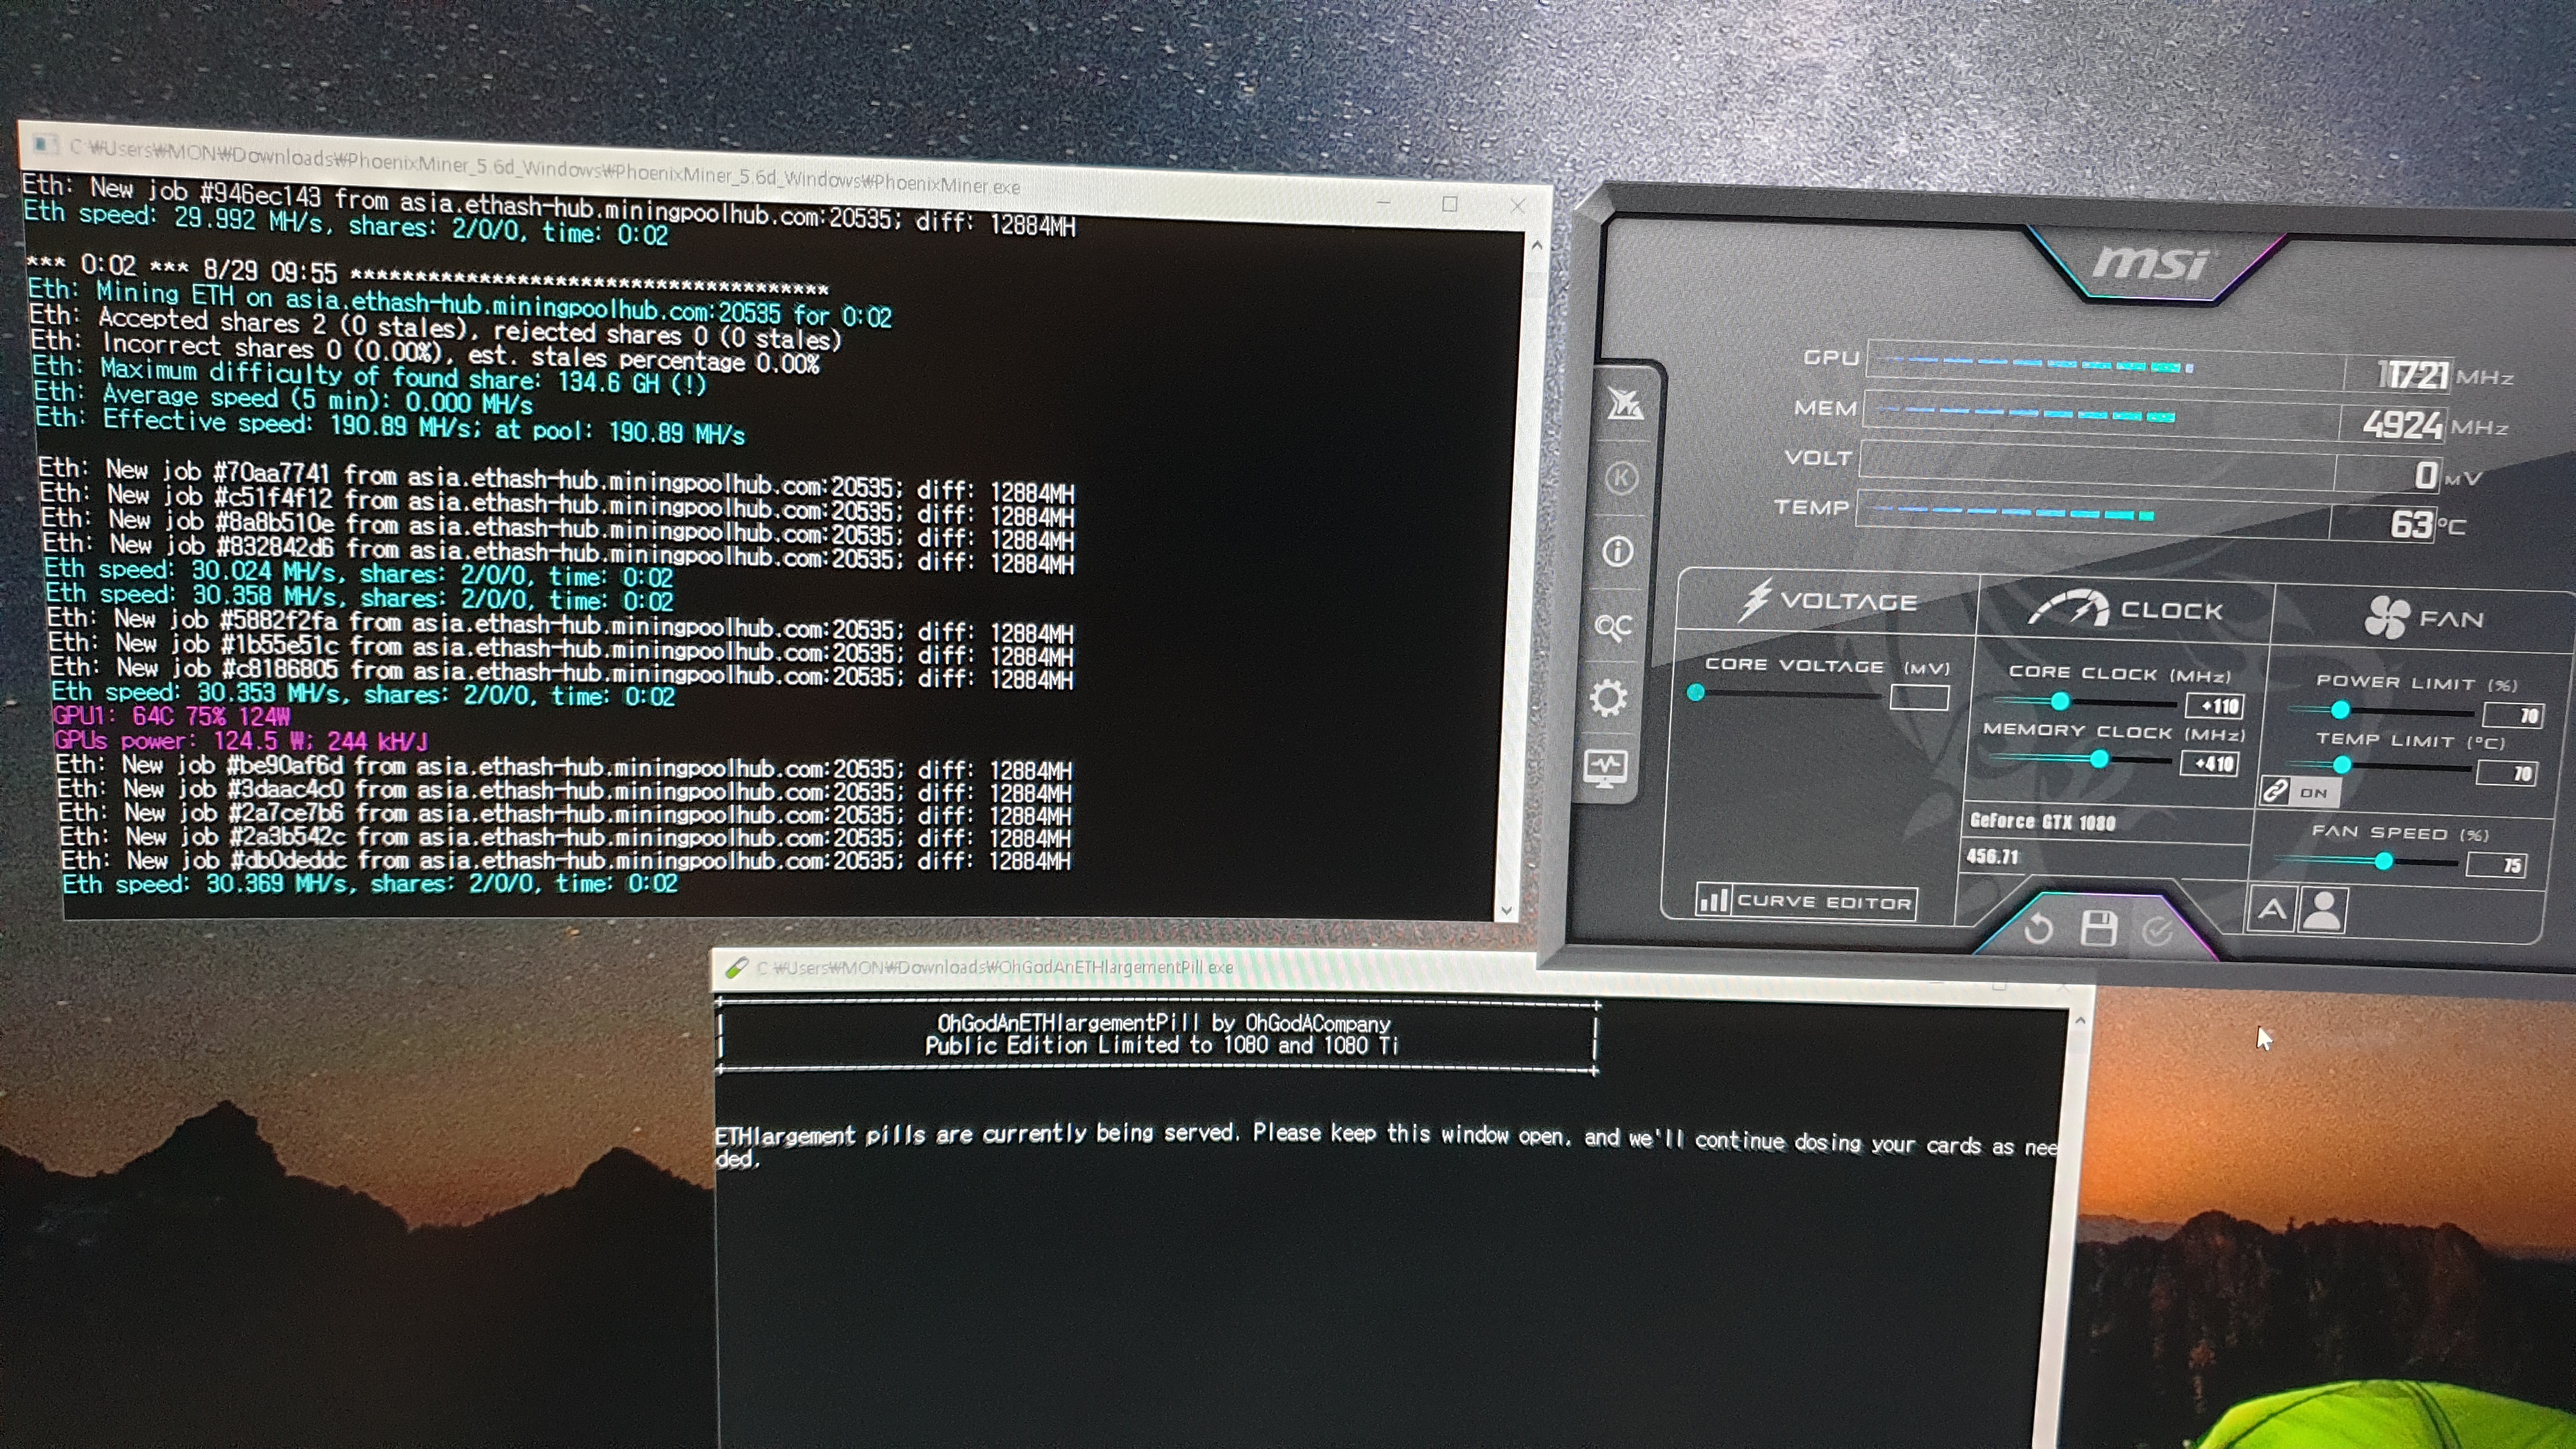Click the Core Clock slider handle
Viewport: 2576px width, 1449px height.
coord(2059,701)
